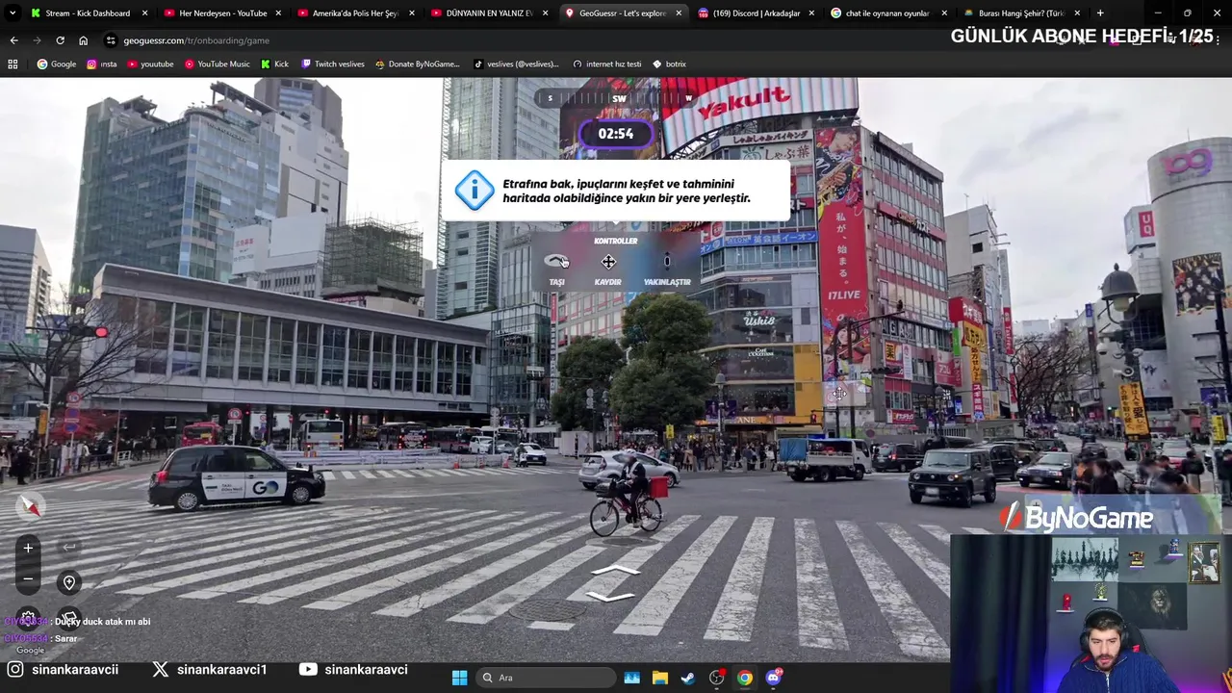1232x693 pixels.
Task: Click the forward arrow on the road
Action: click(x=615, y=571)
